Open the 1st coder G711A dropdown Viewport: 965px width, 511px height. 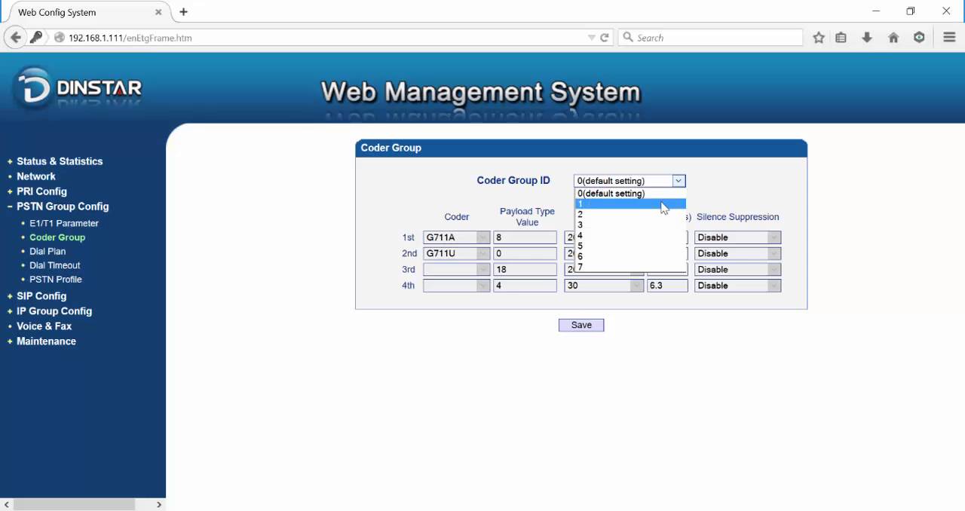coord(457,237)
